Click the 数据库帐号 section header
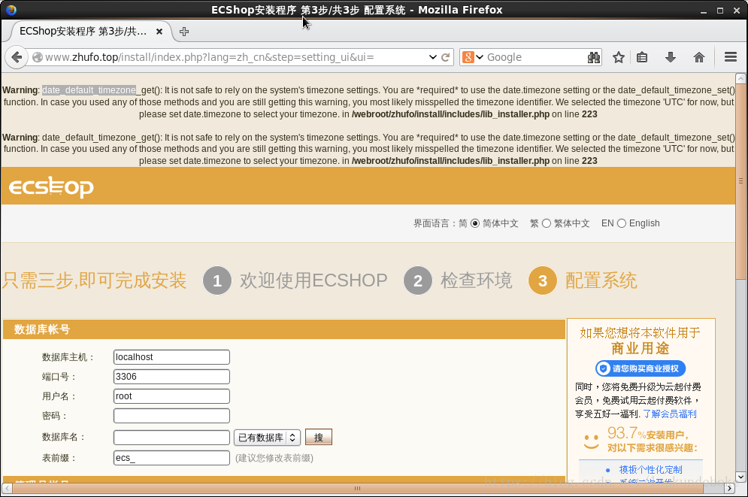The width and height of the screenshot is (748, 497). 284,329
